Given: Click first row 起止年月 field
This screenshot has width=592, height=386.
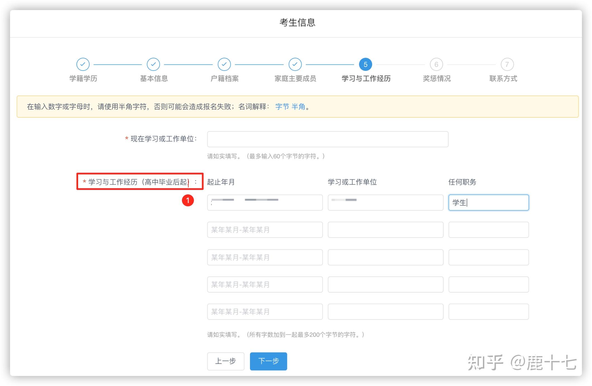Looking at the screenshot, I should (x=265, y=202).
